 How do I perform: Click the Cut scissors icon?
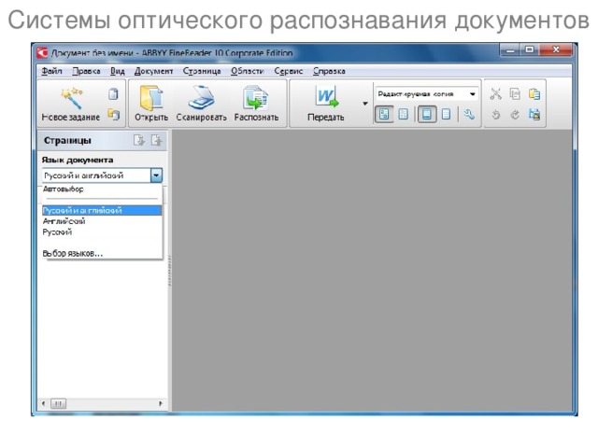pyautogui.click(x=495, y=93)
